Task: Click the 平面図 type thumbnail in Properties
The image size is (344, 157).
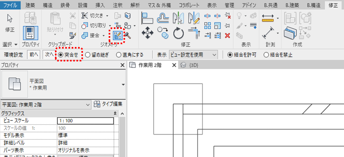Action: (x=15, y=84)
